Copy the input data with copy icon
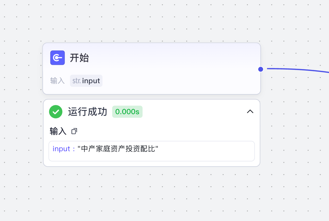The height and width of the screenshot is (221, 329). click(74, 131)
